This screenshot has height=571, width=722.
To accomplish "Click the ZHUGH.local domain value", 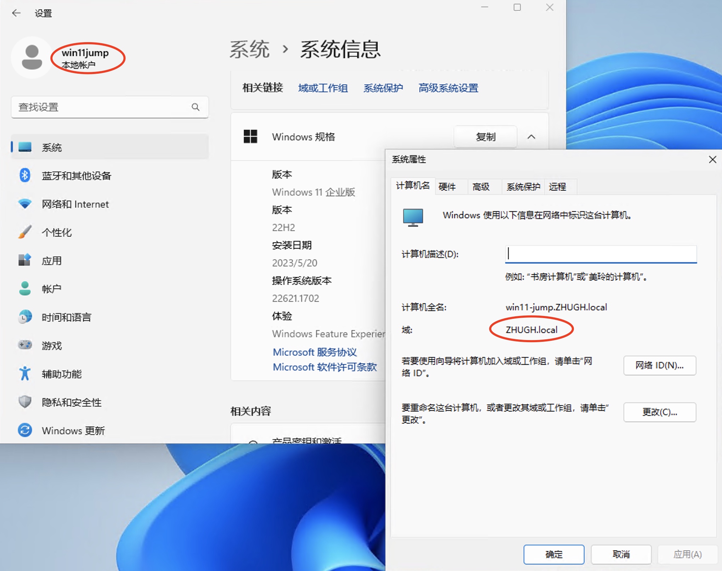I will coord(531,330).
